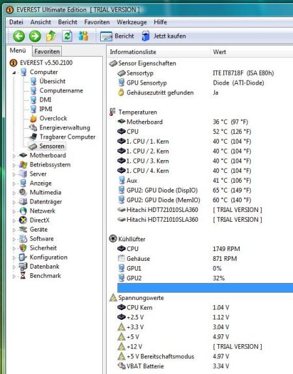Select the highlighted blue row under GPU2

[205, 288]
